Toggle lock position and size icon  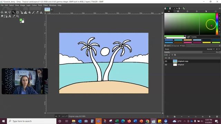tap(172, 55)
